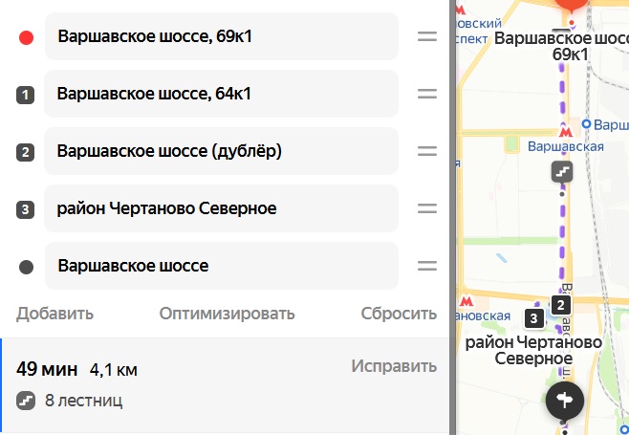Click Добавить to add a route point
Screen dimensions: 629x435
pos(54,314)
